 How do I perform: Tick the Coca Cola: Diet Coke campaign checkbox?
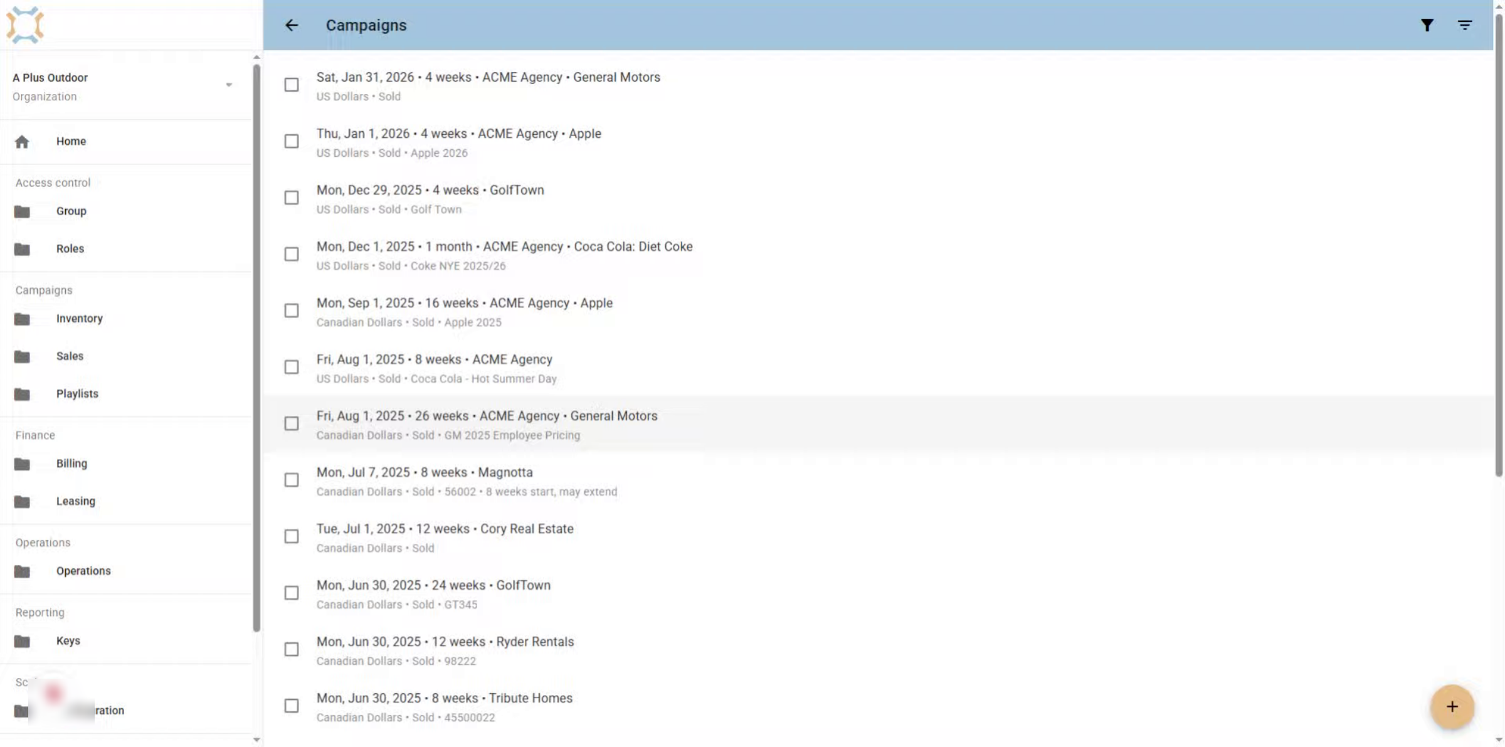(292, 254)
